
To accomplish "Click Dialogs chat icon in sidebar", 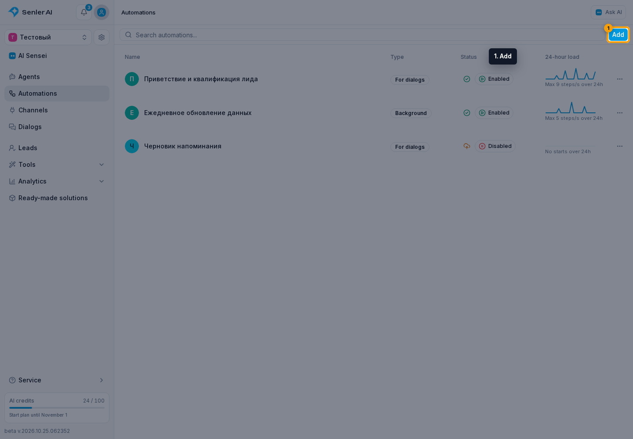I will tap(12, 127).
